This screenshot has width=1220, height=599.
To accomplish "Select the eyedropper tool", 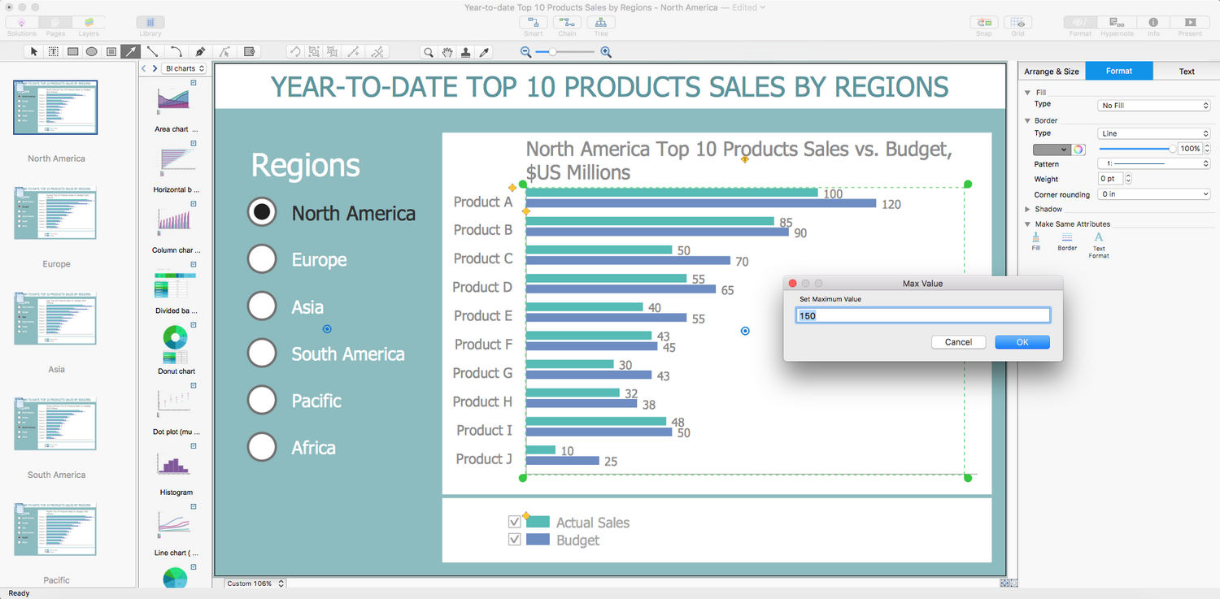I will [485, 52].
